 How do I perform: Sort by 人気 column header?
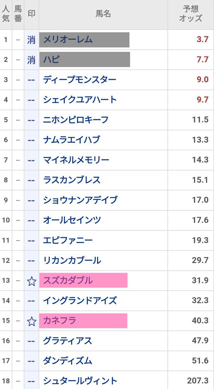[6, 14]
